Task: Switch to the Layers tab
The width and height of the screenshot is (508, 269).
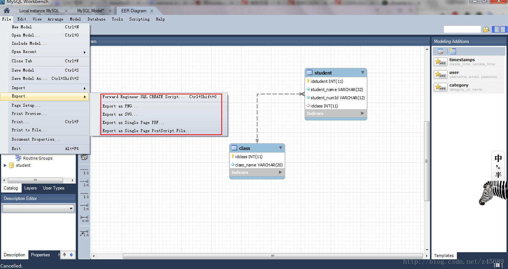Action: coord(31,188)
